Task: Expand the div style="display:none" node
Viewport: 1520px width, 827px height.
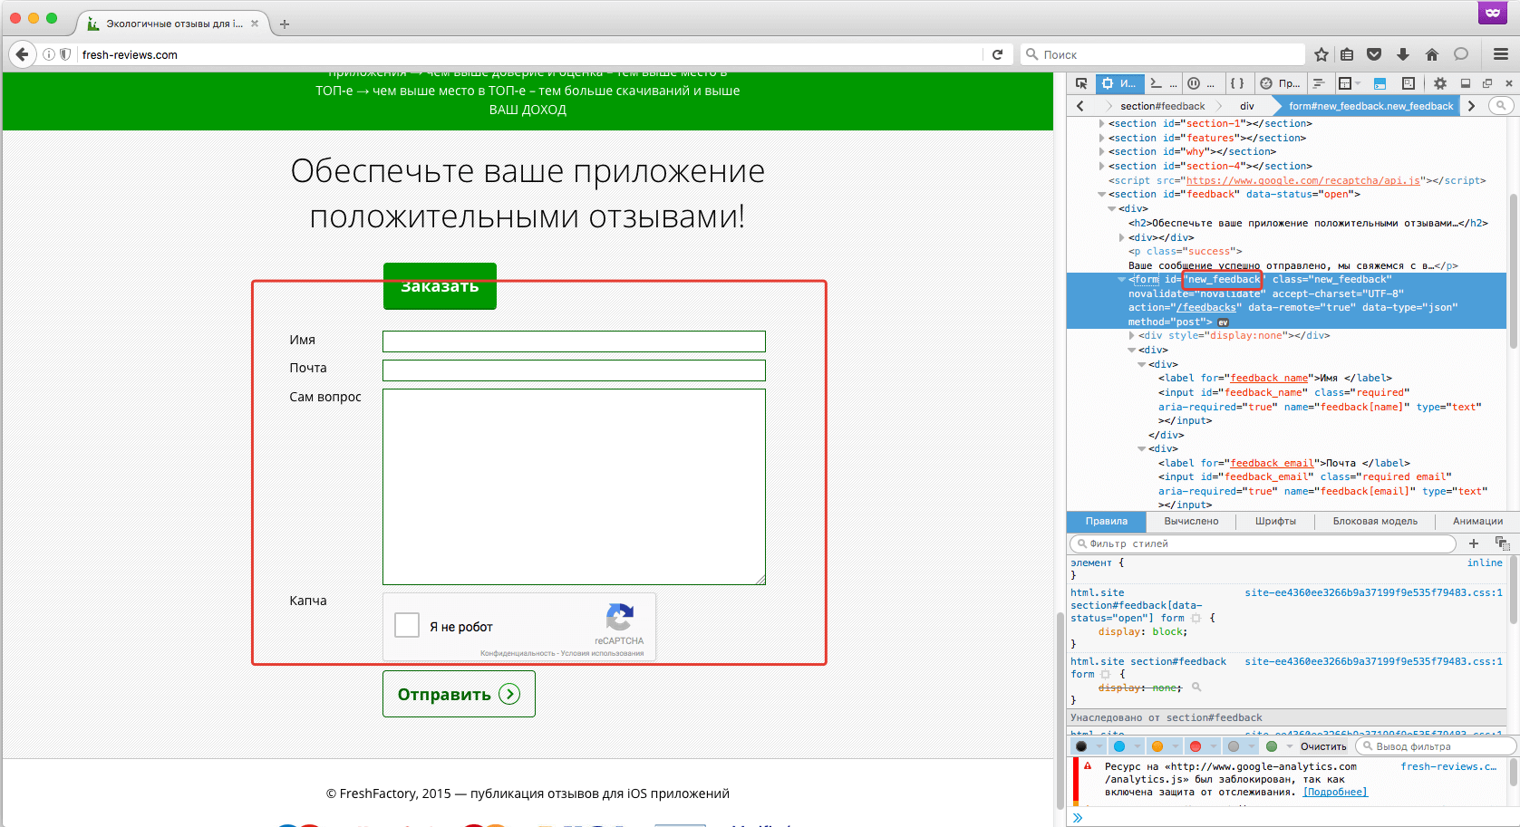Action: (x=1132, y=335)
